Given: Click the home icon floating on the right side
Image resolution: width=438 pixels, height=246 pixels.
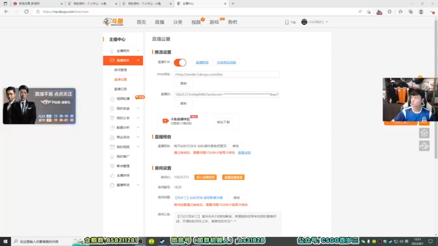Looking at the screenshot, I should tap(424, 133).
